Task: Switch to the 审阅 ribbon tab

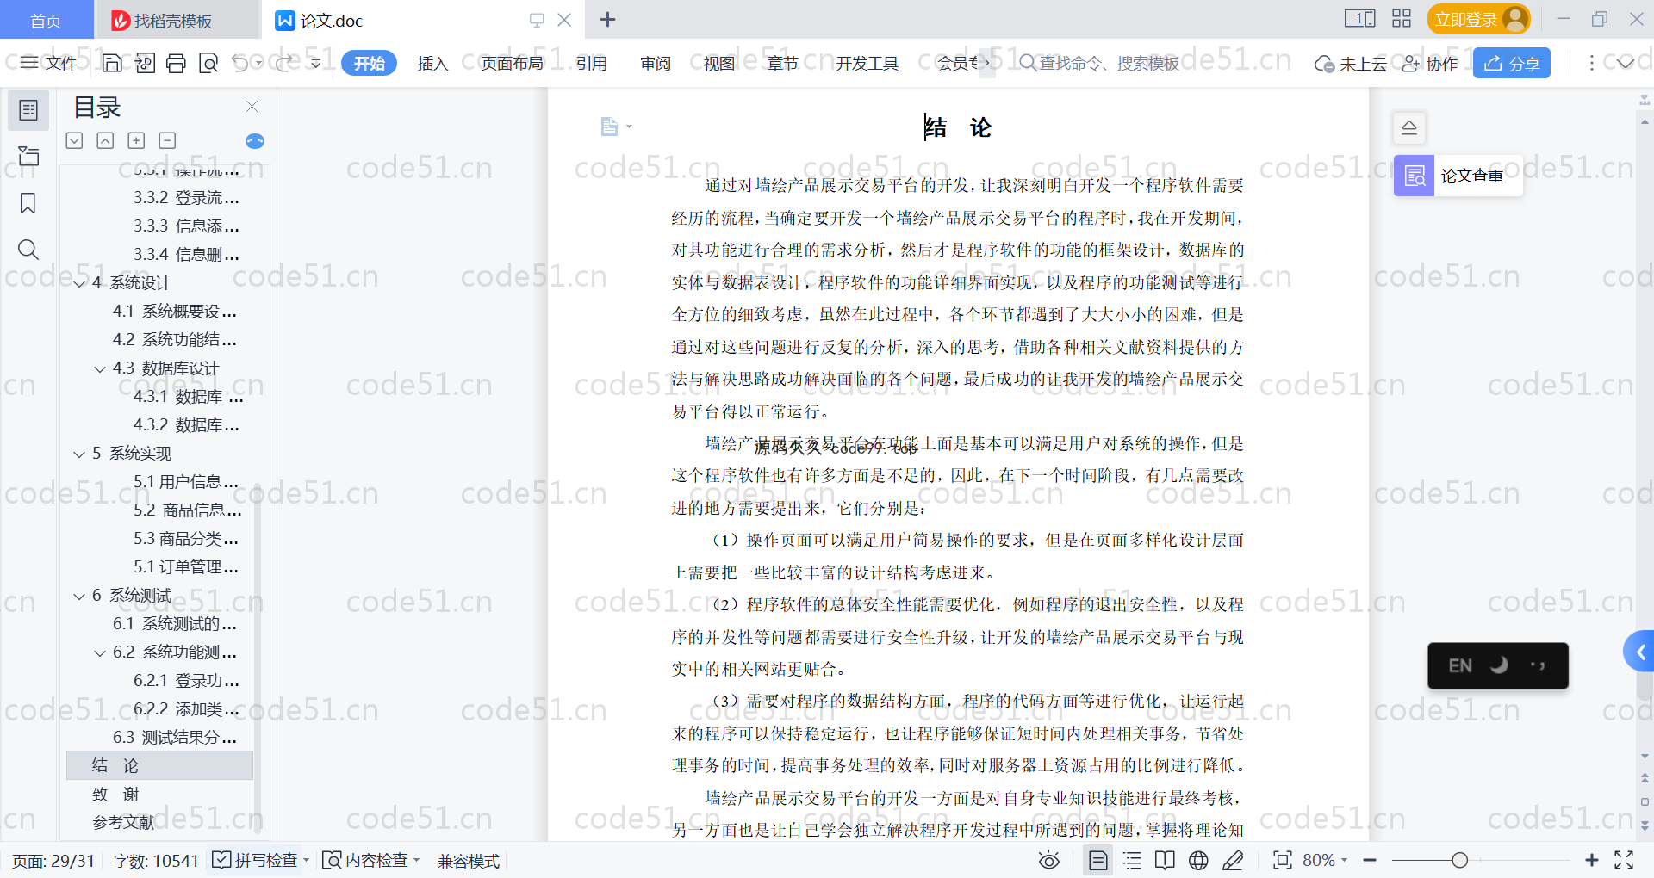Action: [656, 63]
